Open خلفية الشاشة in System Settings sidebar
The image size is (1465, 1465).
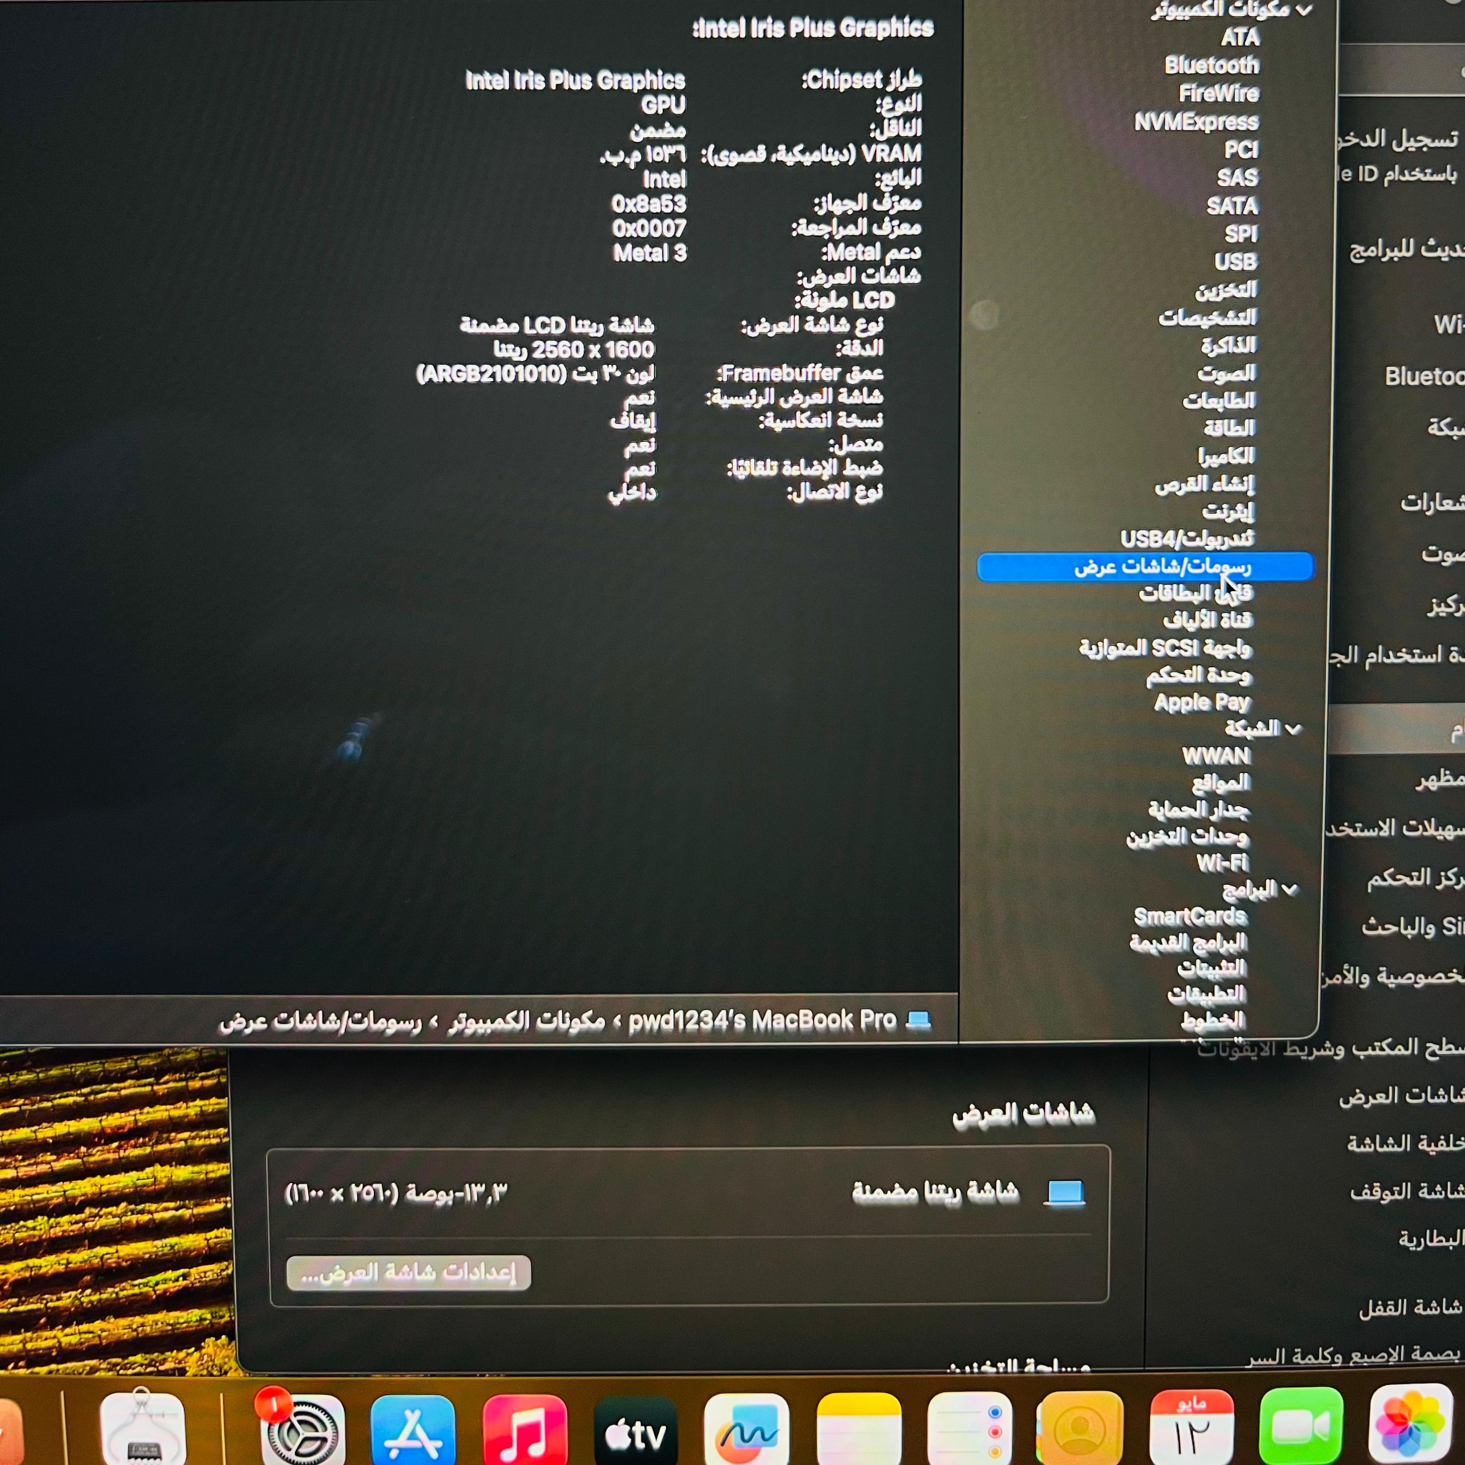[1406, 1143]
